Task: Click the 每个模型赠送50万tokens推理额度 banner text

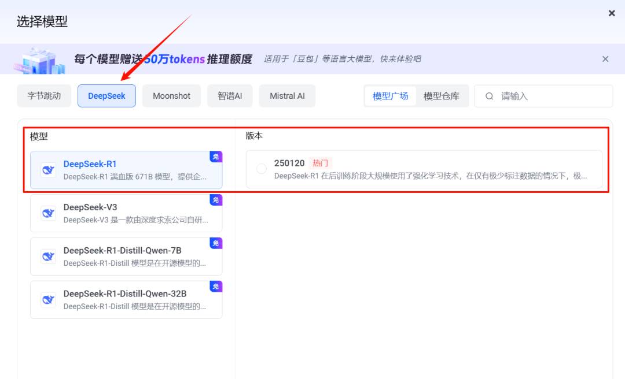Action: (x=163, y=59)
